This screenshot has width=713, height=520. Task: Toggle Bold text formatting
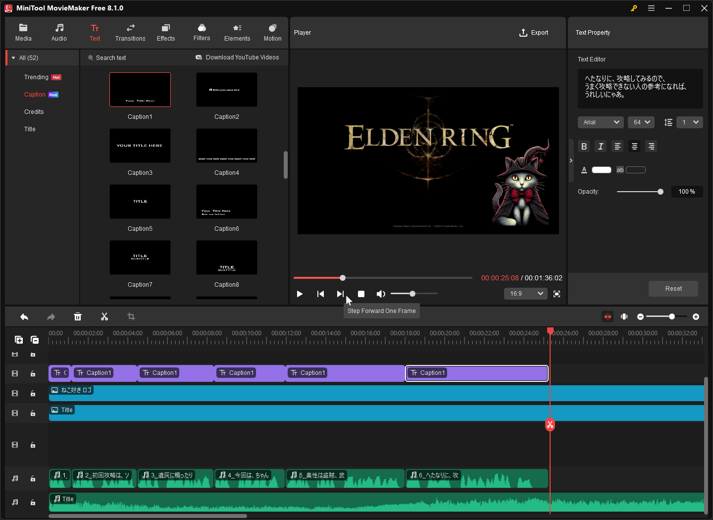coord(584,147)
